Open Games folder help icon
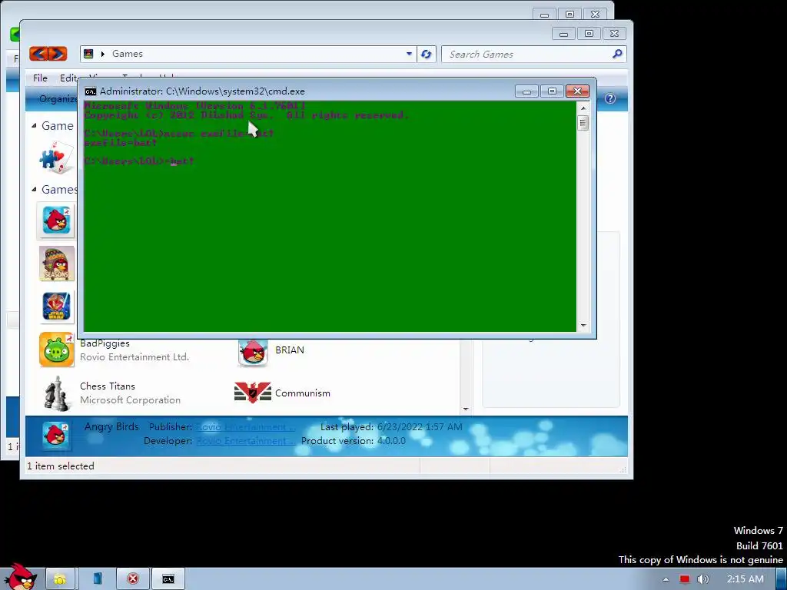 [610, 99]
